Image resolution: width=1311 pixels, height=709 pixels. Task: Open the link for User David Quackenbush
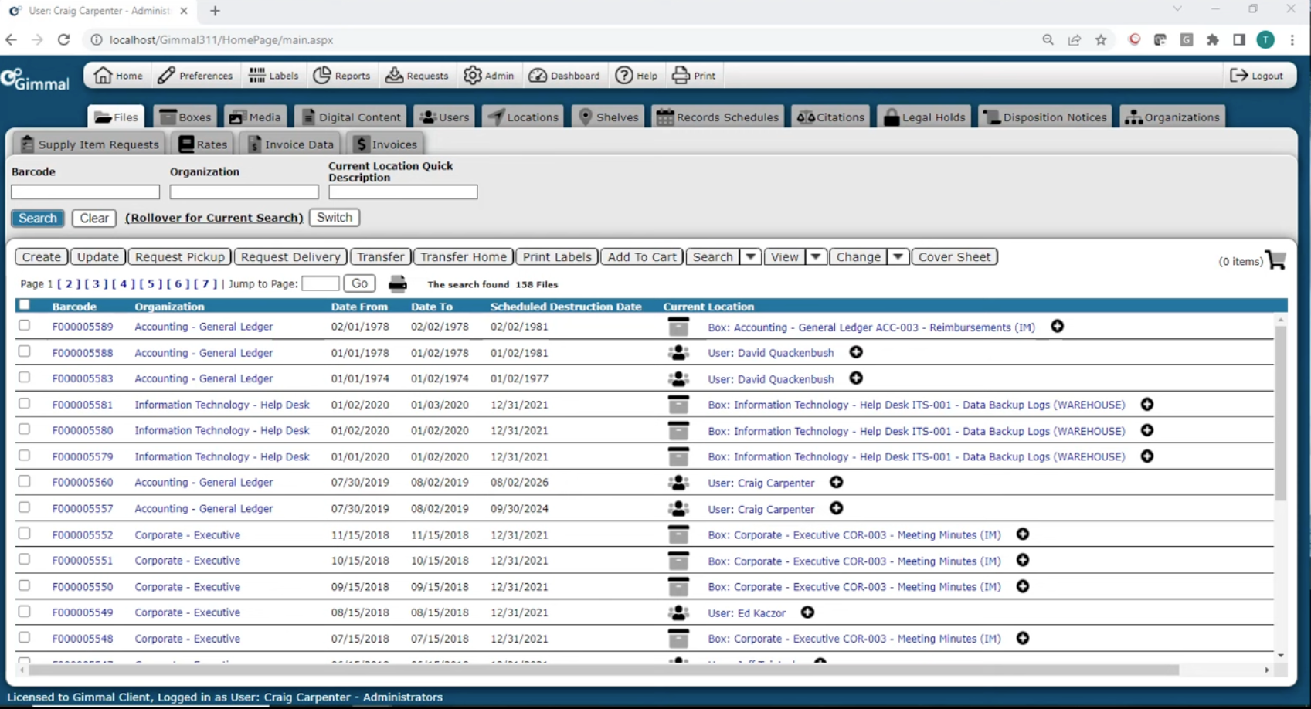coord(769,352)
